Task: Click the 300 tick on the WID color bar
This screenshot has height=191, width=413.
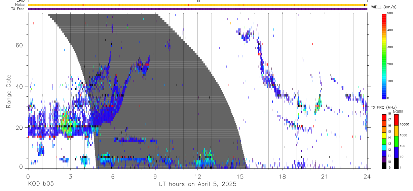Action: [390, 47]
